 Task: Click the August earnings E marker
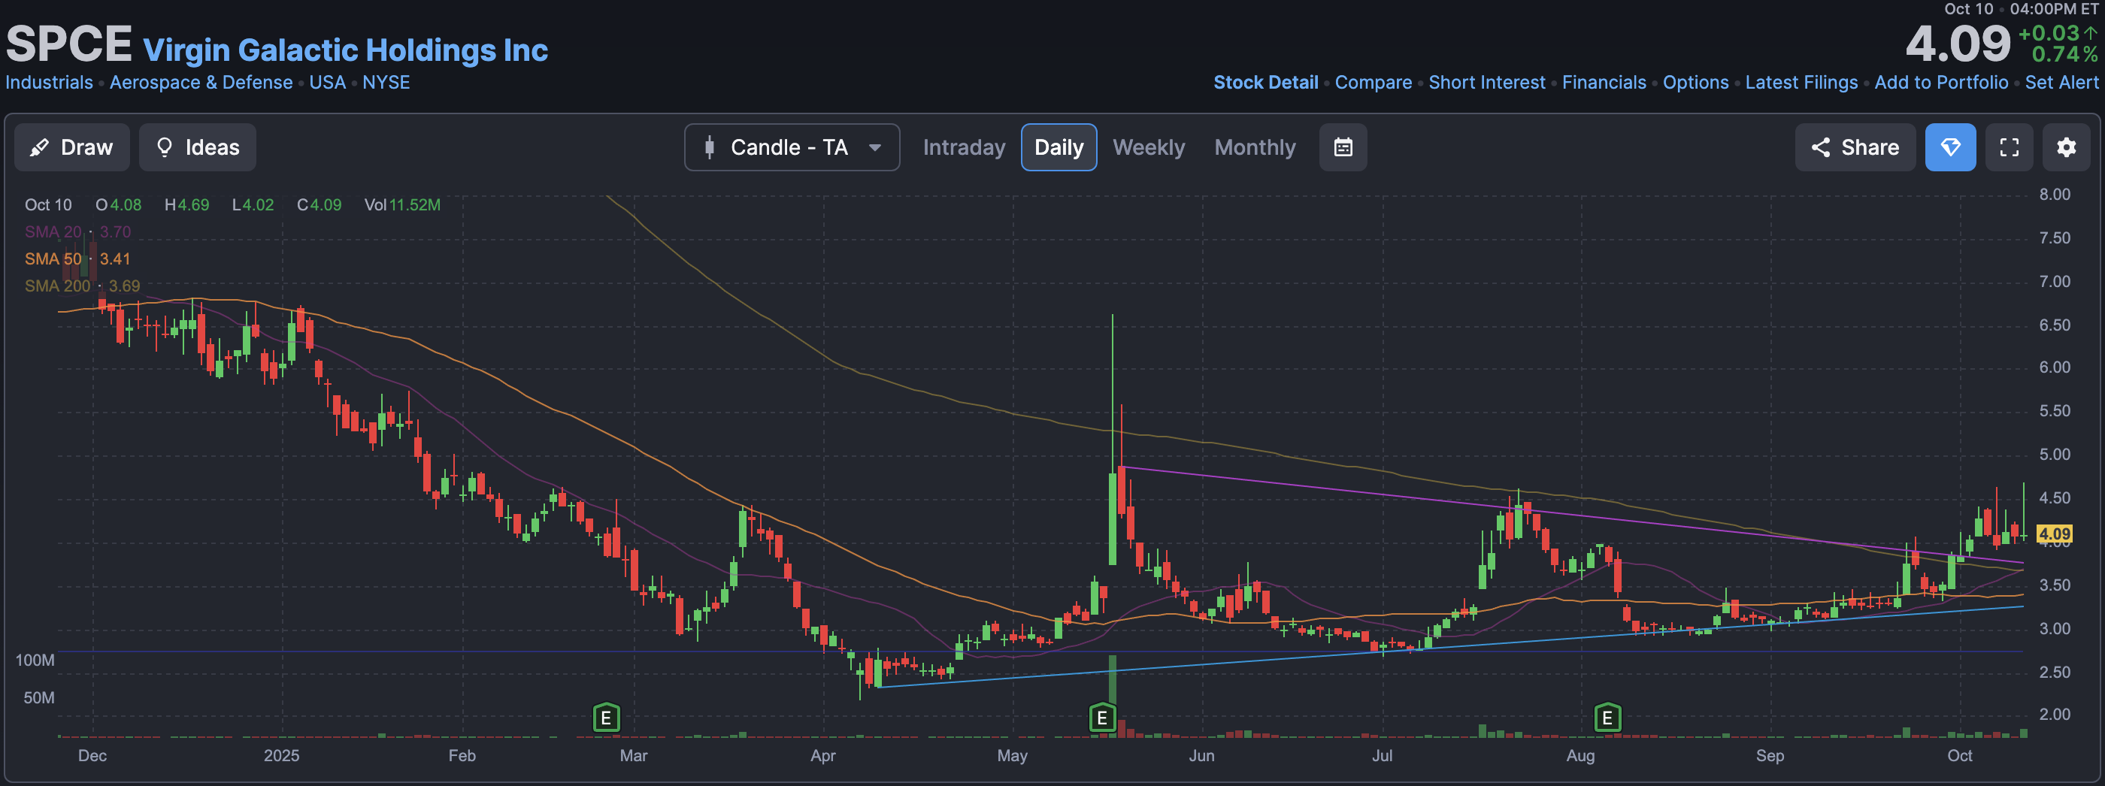[x=1607, y=718]
